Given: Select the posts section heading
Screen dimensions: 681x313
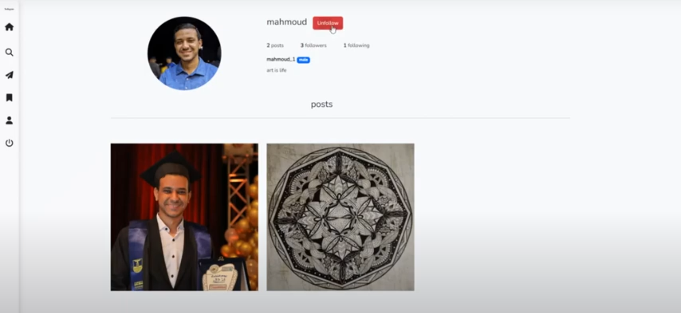Looking at the screenshot, I should tap(321, 104).
